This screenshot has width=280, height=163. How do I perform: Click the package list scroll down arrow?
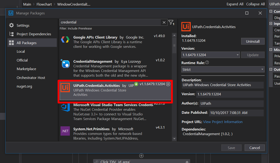(x=174, y=139)
